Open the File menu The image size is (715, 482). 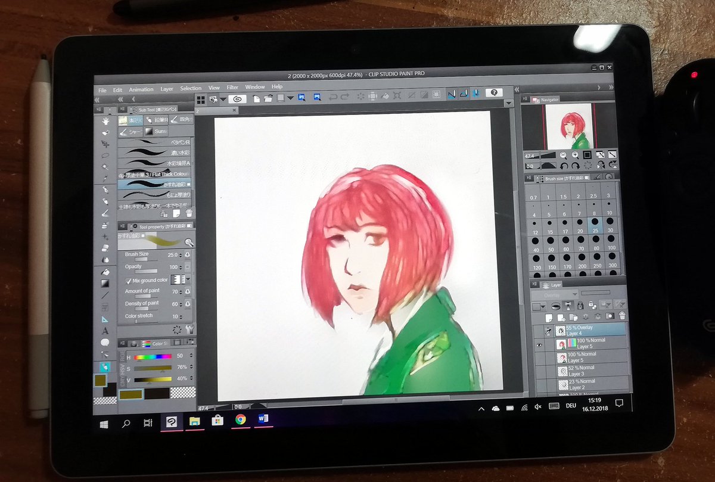tap(102, 90)
